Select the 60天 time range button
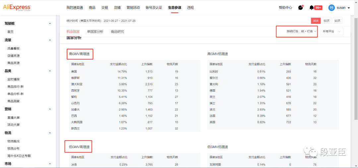This screenshot has height=168, width=358. tap(327, 21)
